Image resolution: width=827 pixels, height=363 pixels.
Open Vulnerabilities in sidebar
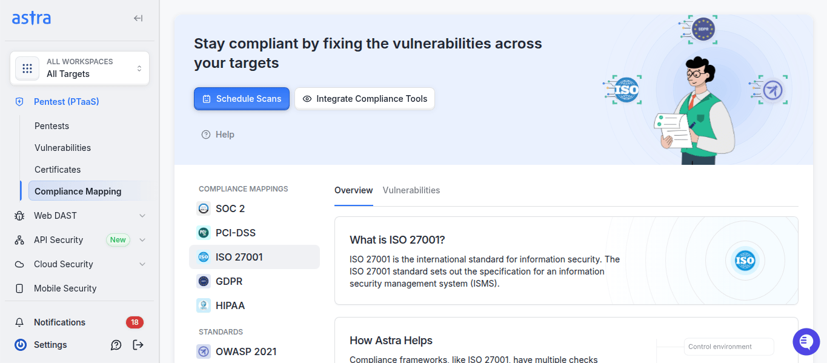[x=63, y=148]
